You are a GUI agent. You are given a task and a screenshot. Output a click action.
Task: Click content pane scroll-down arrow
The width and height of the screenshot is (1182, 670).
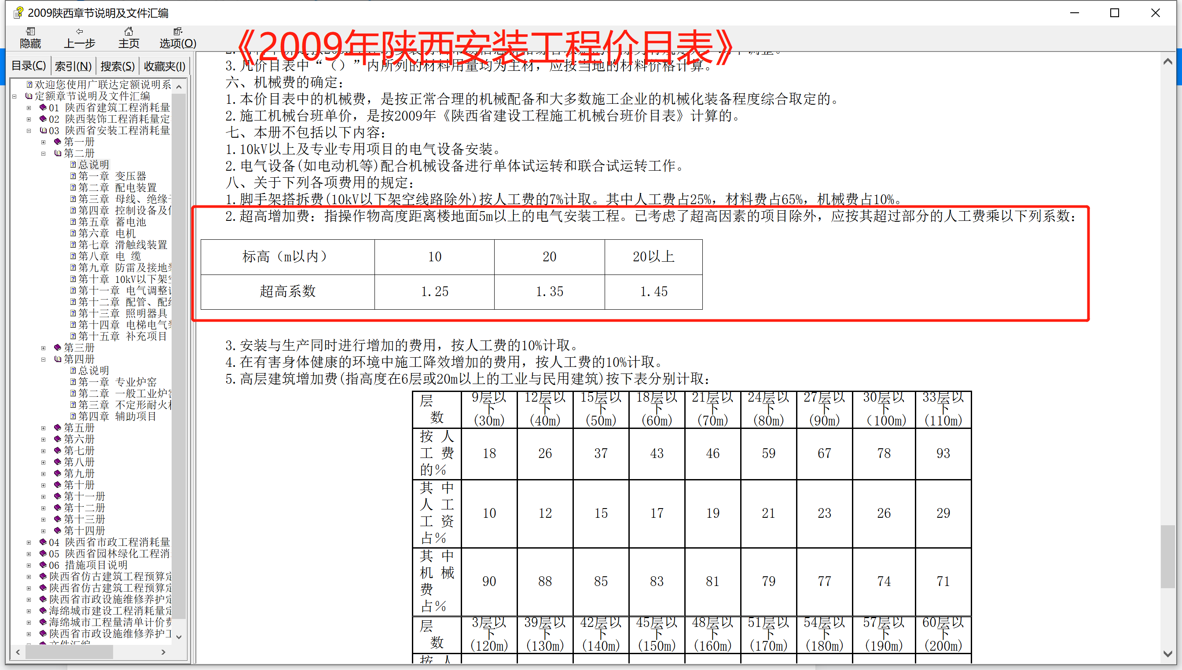click(x=1168, y=653)
